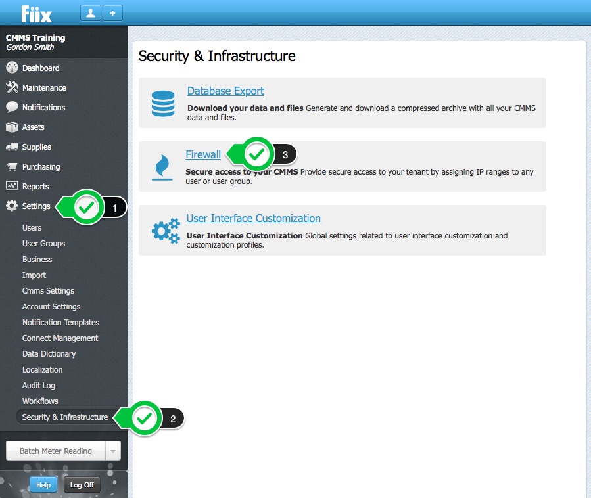Click the Fiix logo
This screenshot has width=591, height=498.
pyautogui.click(x=36, y=14)
